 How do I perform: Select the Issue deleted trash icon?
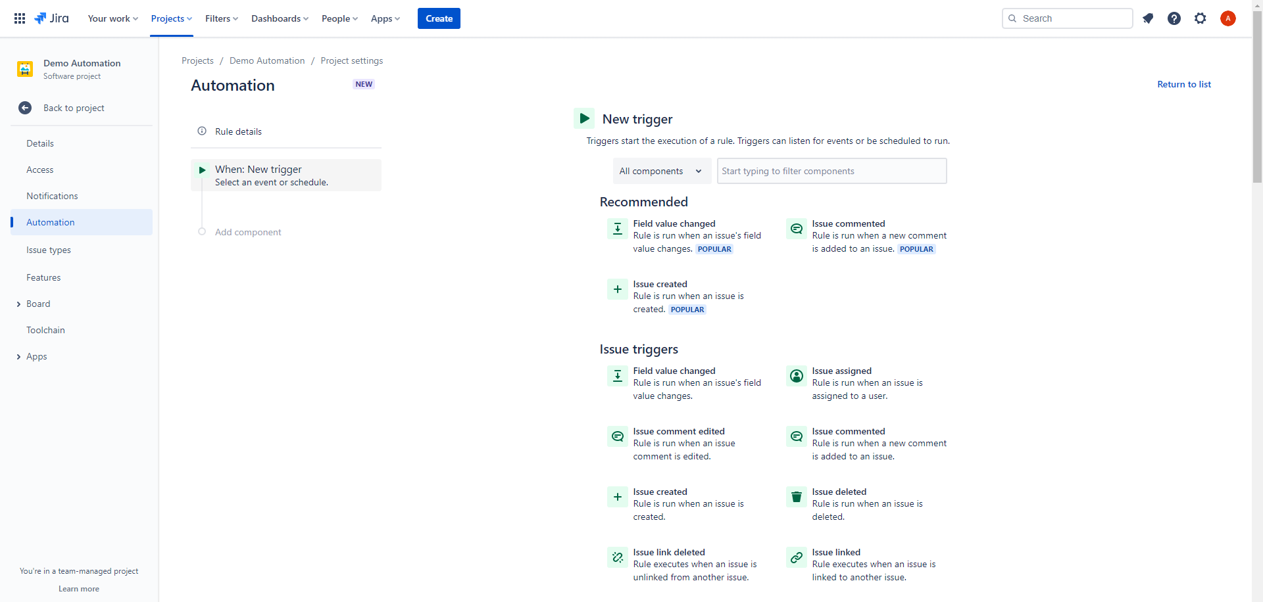click(796, 497)
